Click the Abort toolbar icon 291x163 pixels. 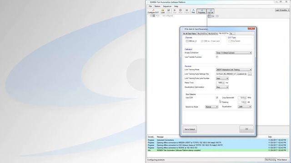pyautogui.click(x=181, y=11)
